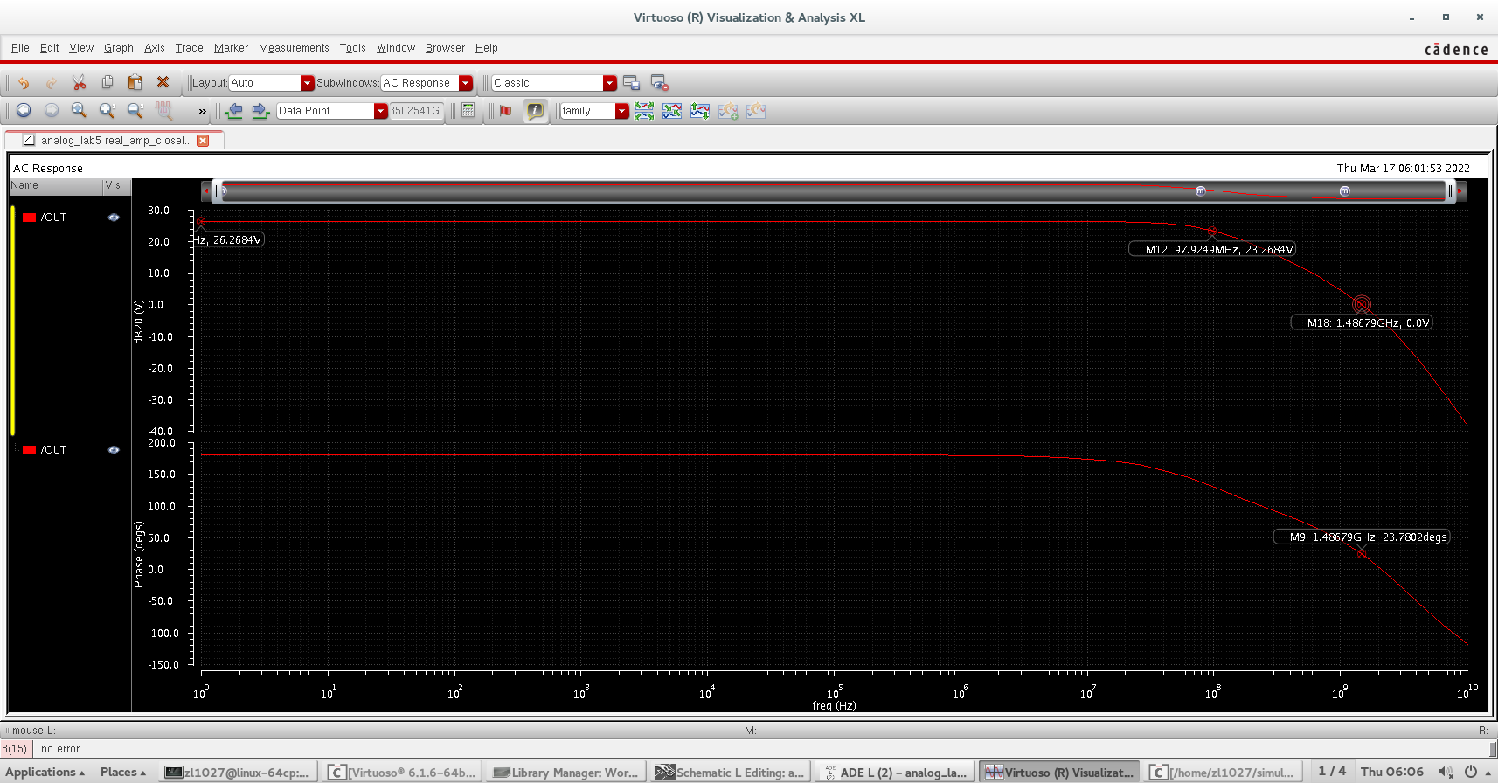
Task: Click the pan slider left handle
Action: [218, 191]
